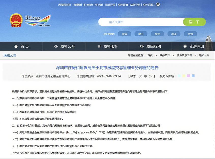Click the 疫情 hot search tag

tap(124, 34)
